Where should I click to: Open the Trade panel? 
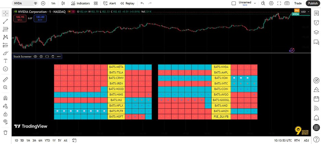tap(298, 3)
